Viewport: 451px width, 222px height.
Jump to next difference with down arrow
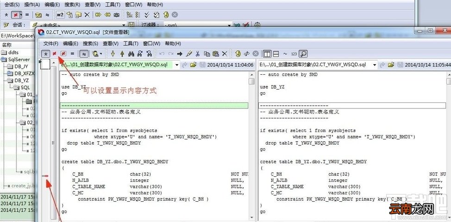[113, 54]
